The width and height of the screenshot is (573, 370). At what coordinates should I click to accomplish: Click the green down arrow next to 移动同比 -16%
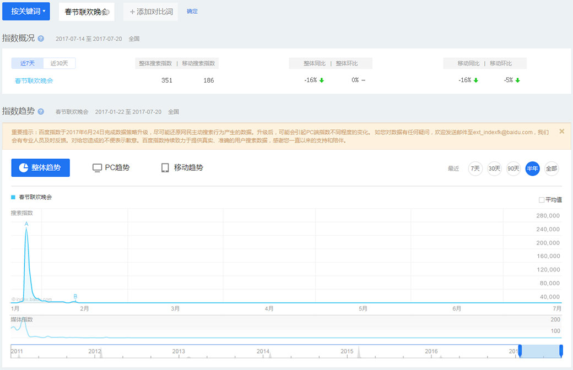(476, 80)
